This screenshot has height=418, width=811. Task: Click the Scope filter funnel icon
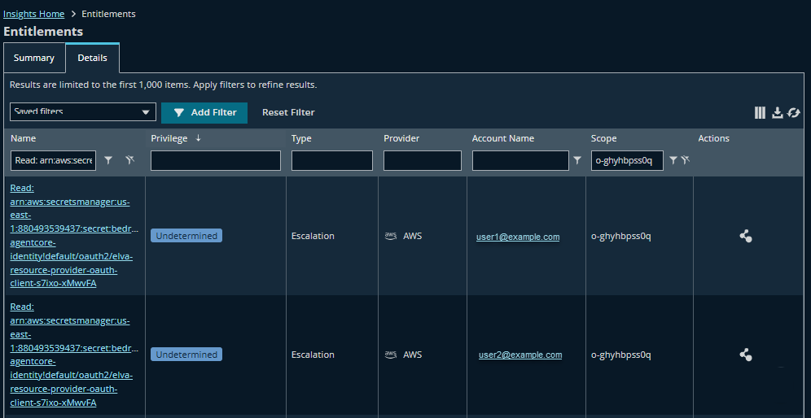click(x=673, y=161)
